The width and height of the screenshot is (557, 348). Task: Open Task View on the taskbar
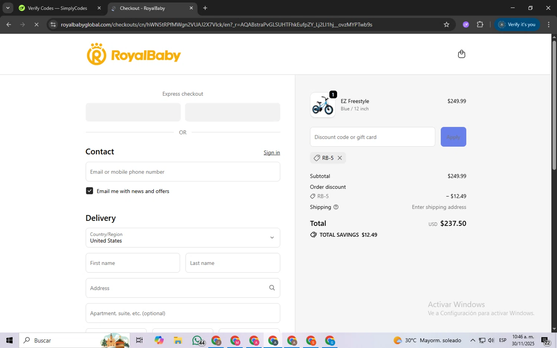click(x=139, y=340)
